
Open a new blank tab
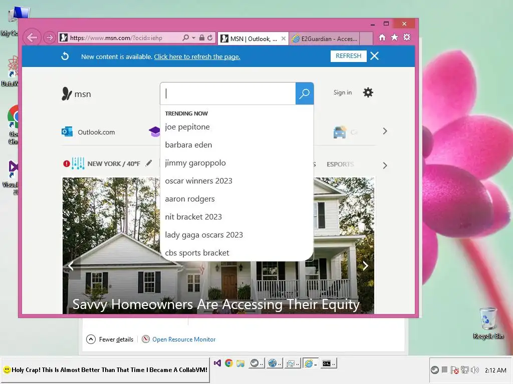point(366,38)
